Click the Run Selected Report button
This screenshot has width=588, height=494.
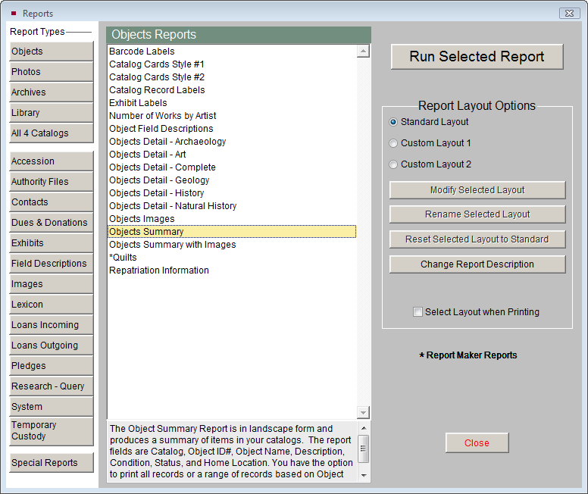click(477, 57)
